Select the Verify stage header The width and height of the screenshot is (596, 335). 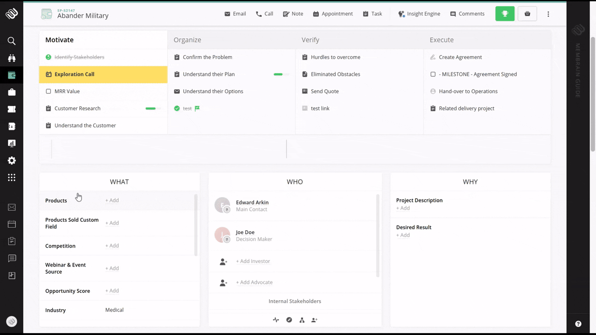[360, 40]
